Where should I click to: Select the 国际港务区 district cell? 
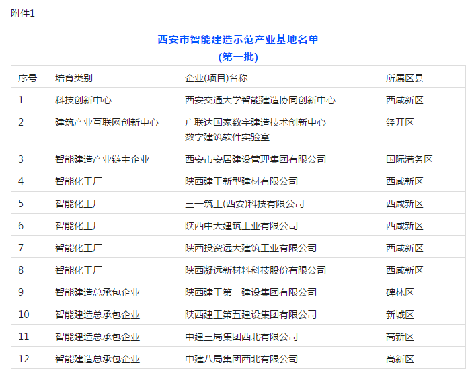coord(409,159)
